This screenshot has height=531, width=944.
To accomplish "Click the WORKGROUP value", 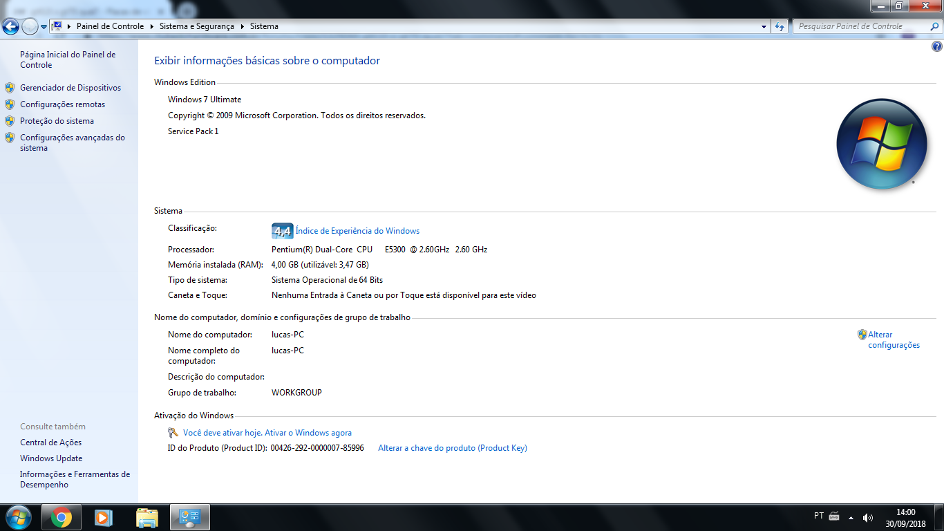I will click(x=296, y=393).
